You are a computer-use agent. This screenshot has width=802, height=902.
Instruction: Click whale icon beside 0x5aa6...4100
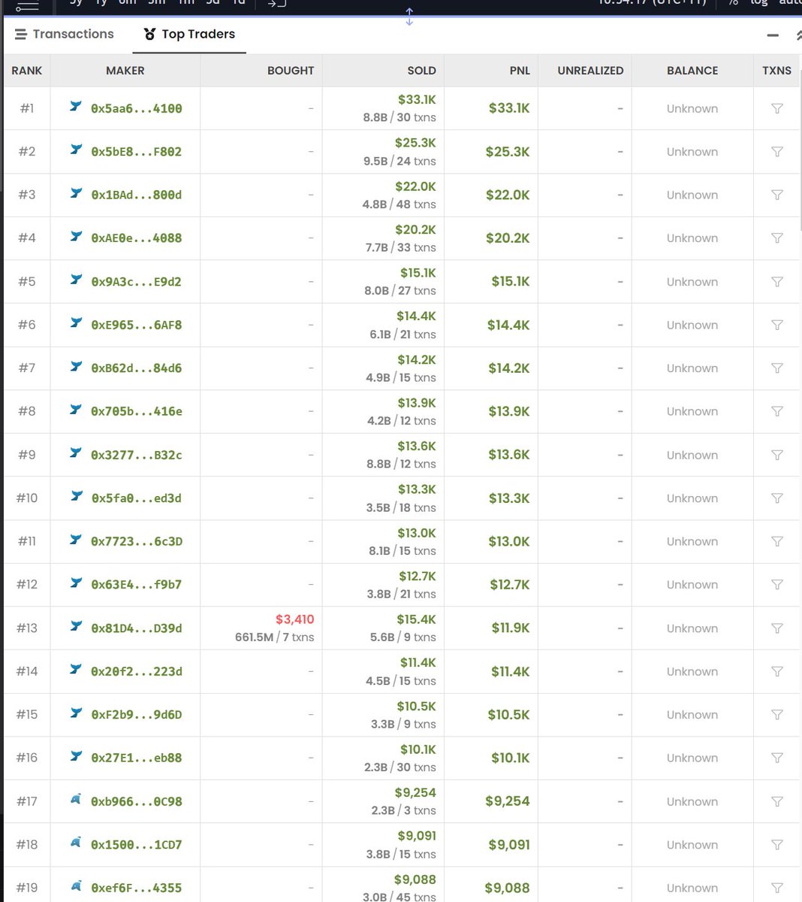point(76,106)
